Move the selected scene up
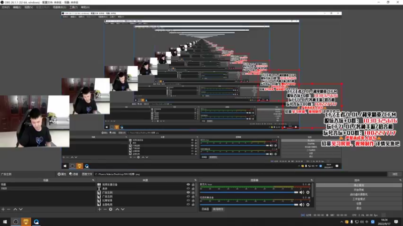 [15, 209]
